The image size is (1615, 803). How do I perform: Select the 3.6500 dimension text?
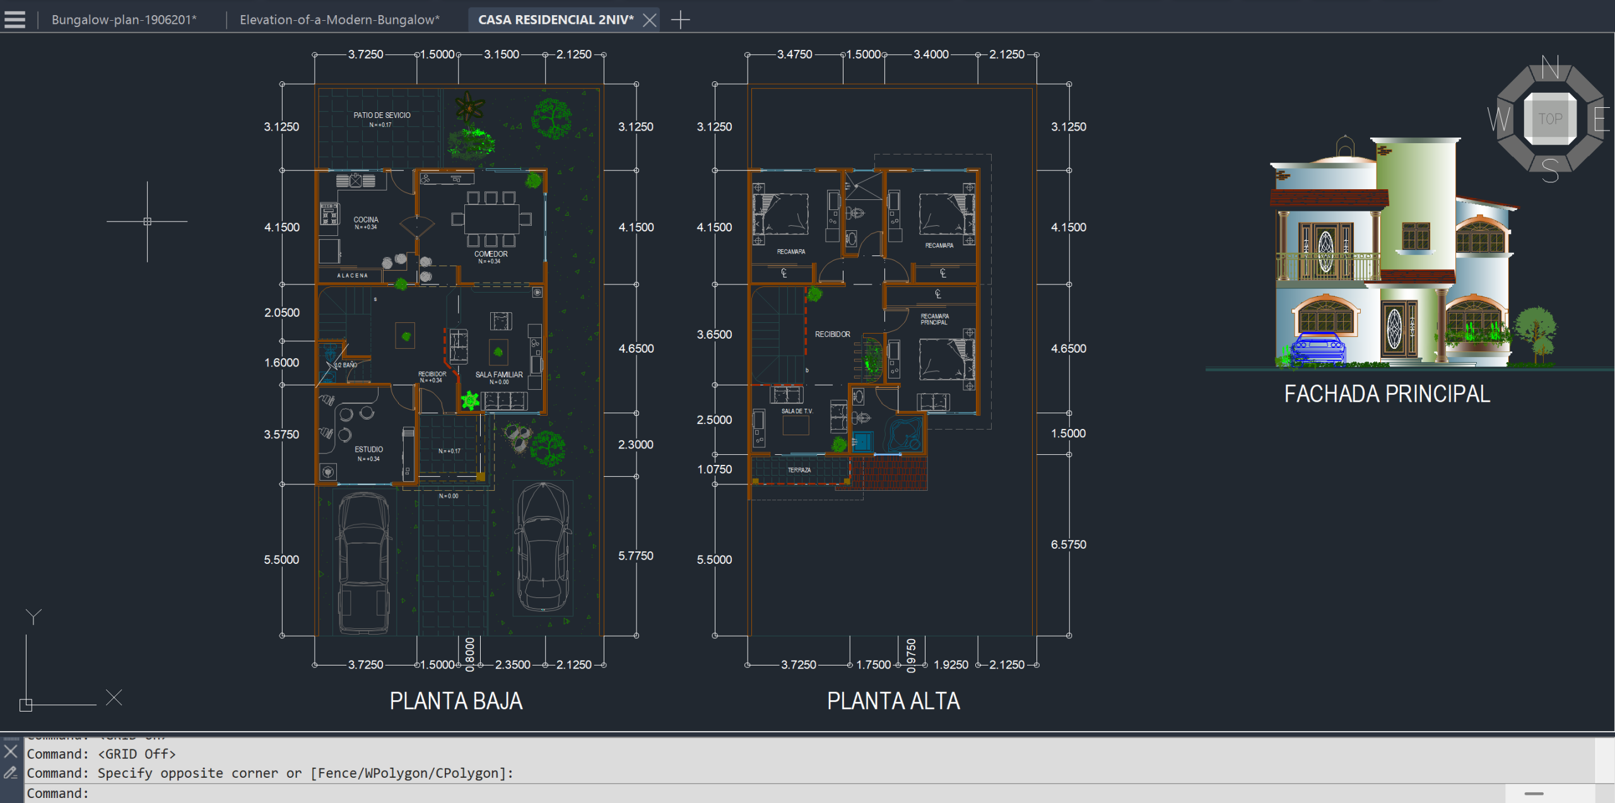(x=714, y=334)
